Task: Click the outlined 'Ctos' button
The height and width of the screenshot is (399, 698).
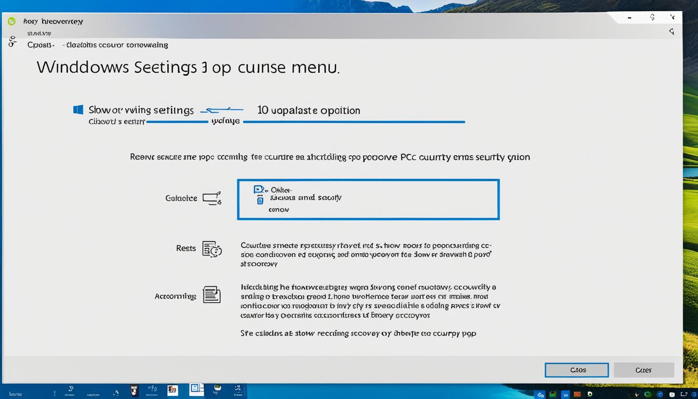Action: point(576,370)
